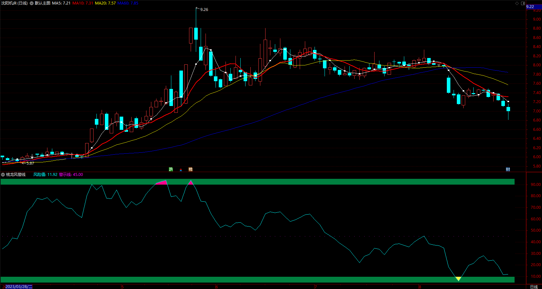Click the 50.00 risk axis label
Viewport: 542px width, 289px height.
pyautogui.click(x=536, y=230)
